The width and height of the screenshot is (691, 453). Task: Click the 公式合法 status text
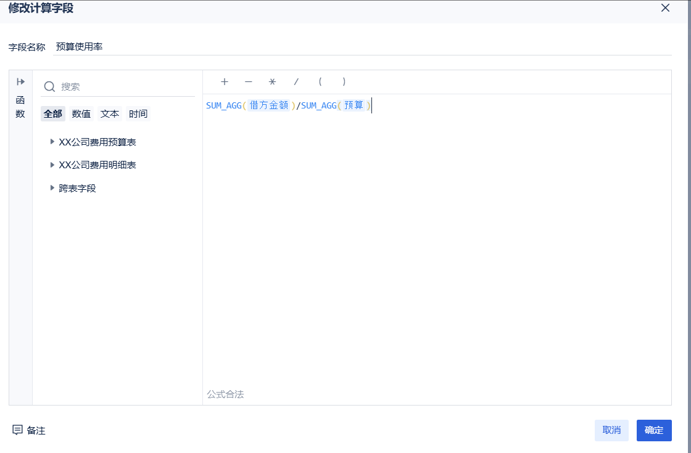[225, 394]
